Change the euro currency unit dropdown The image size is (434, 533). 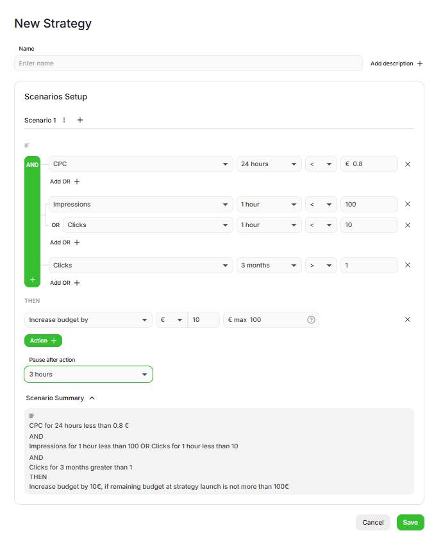pyautogui.click(x=171, y=320)
